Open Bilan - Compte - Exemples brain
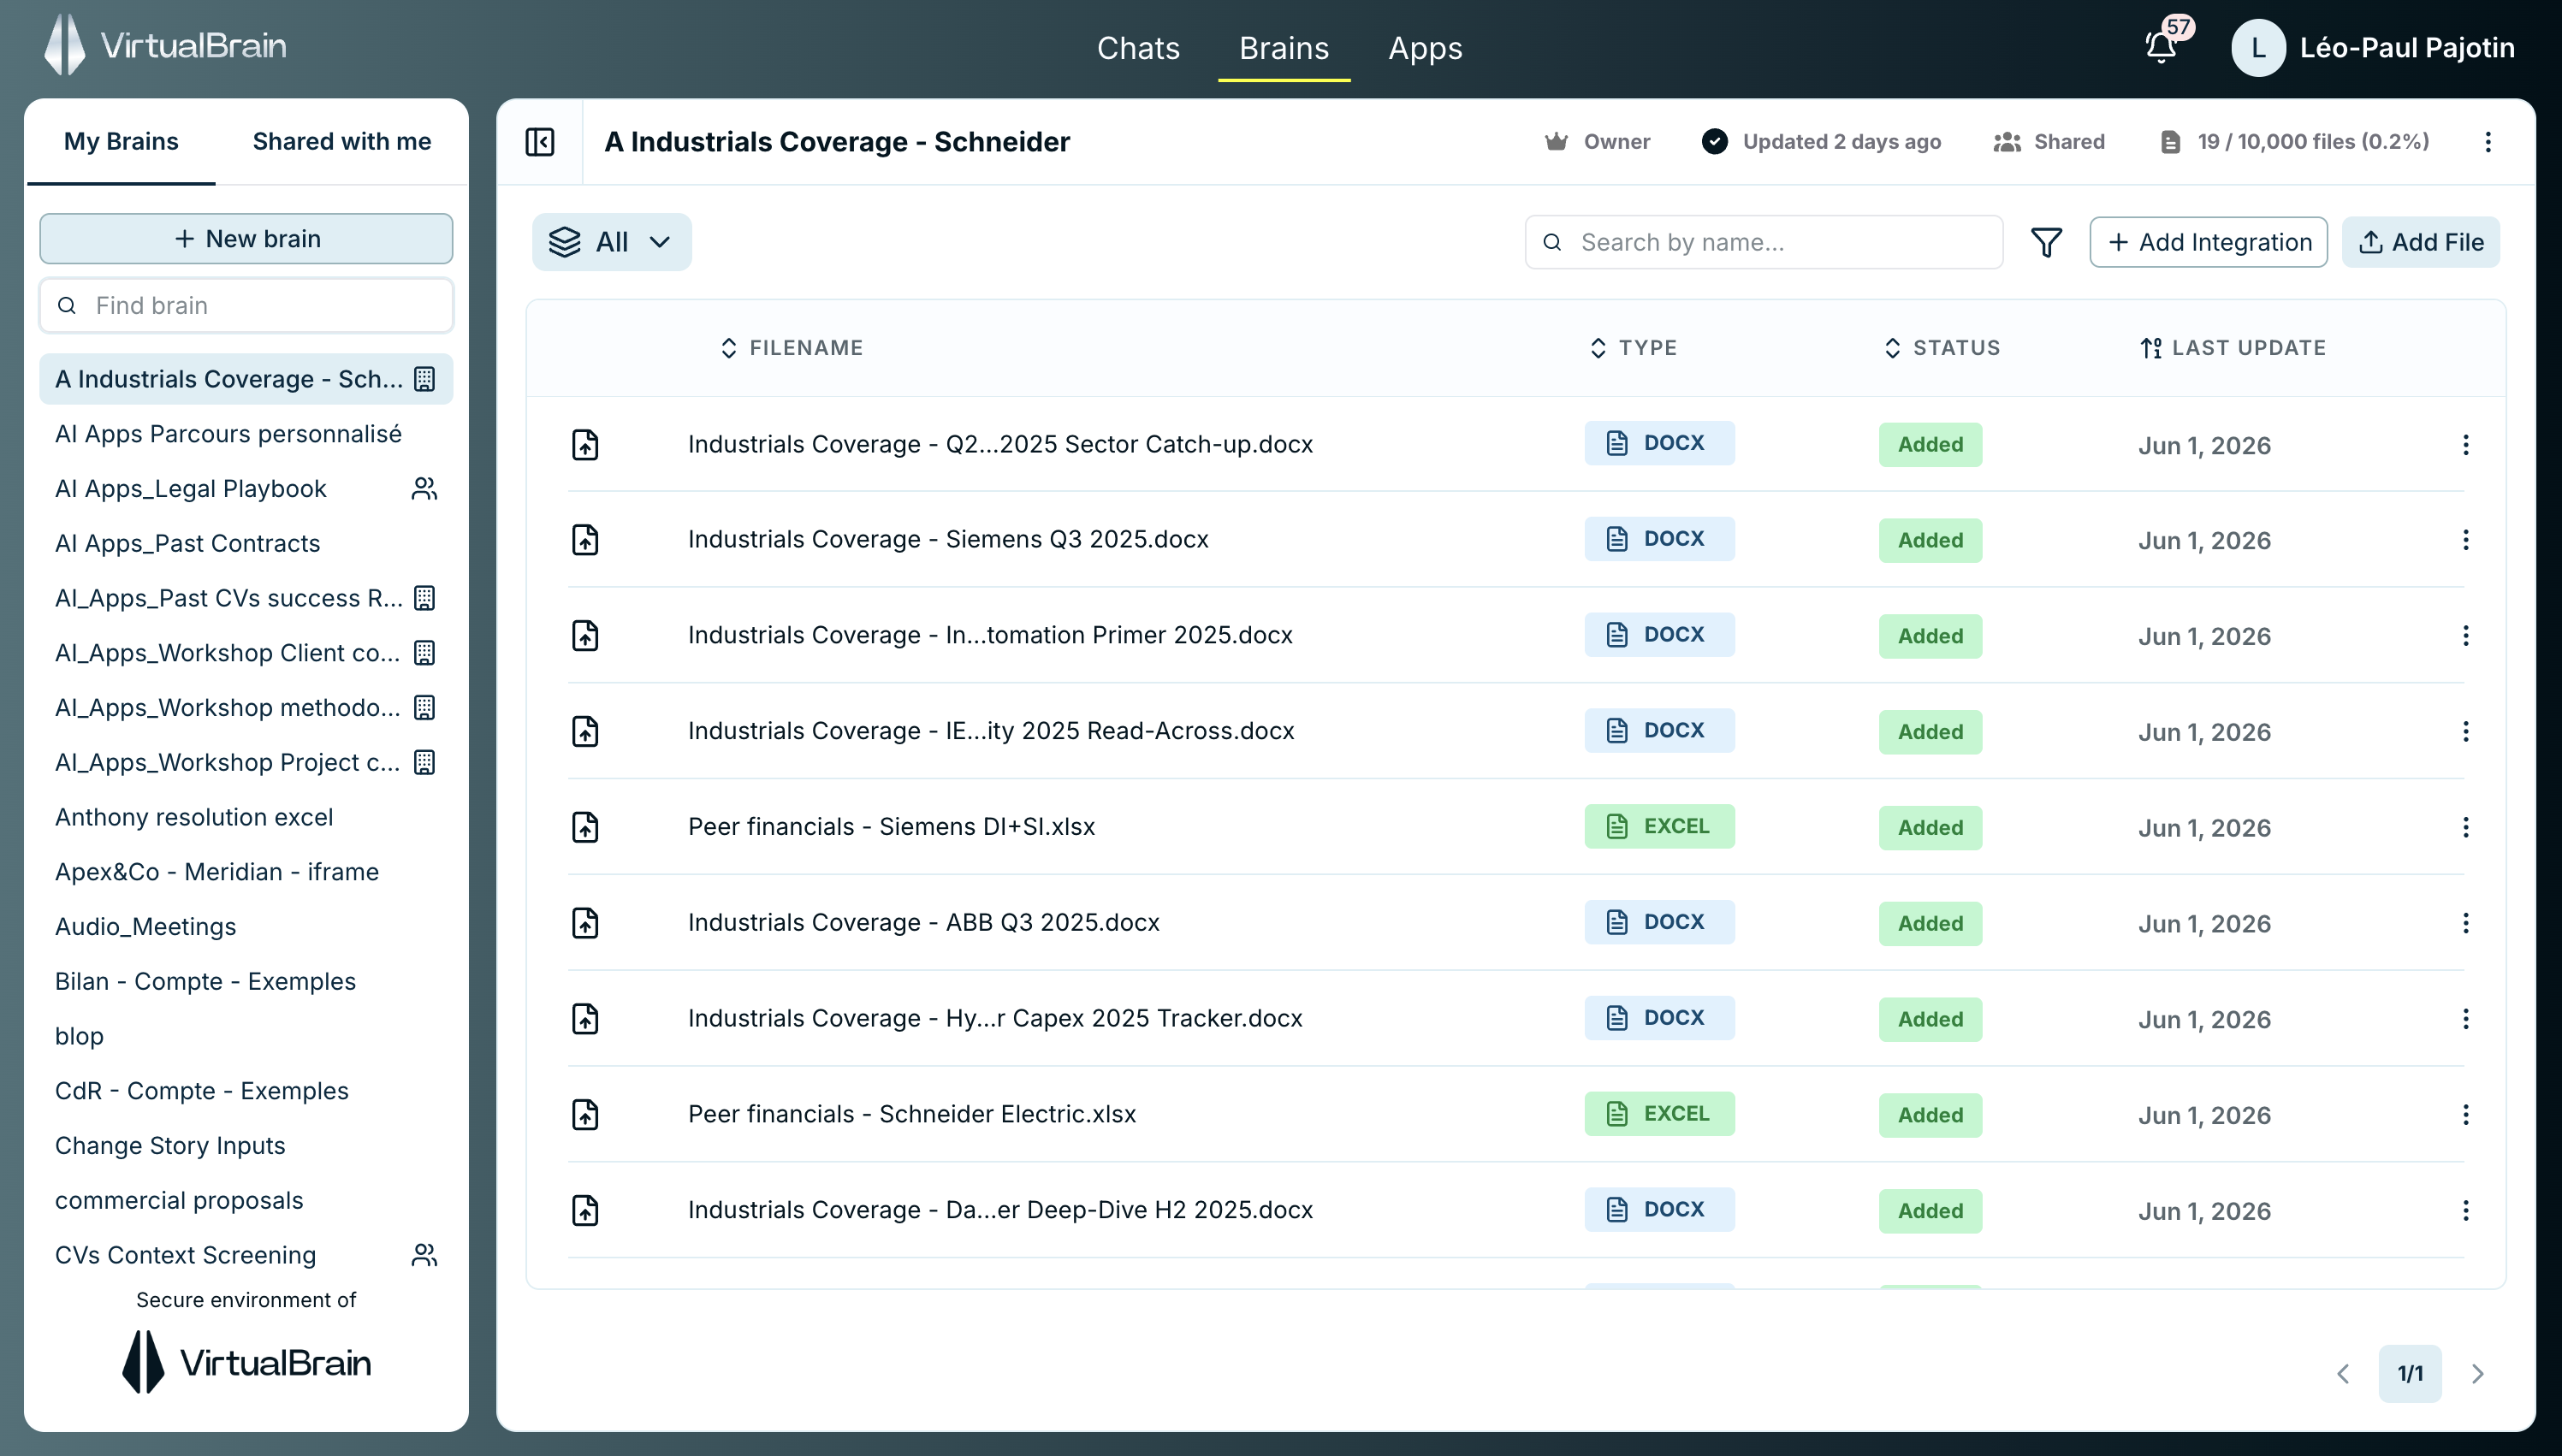Image resolution: width=2562 pixels, height=1456 pixels. pos(246,981)
